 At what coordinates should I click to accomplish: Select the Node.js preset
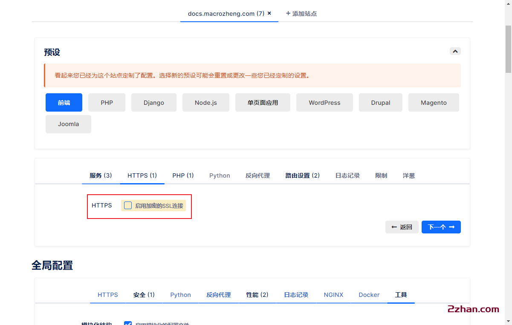(x=205, y=102)
